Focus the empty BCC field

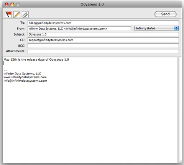click(103, 45)
